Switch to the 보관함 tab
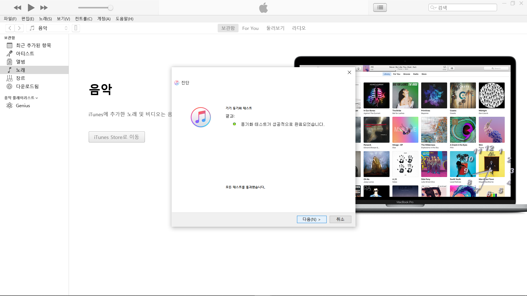This screenshot has width=527, height=296. coord(228,28)
